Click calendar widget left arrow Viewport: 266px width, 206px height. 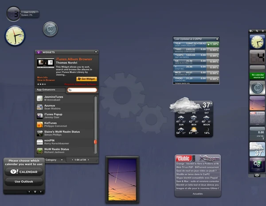point(29,192)
